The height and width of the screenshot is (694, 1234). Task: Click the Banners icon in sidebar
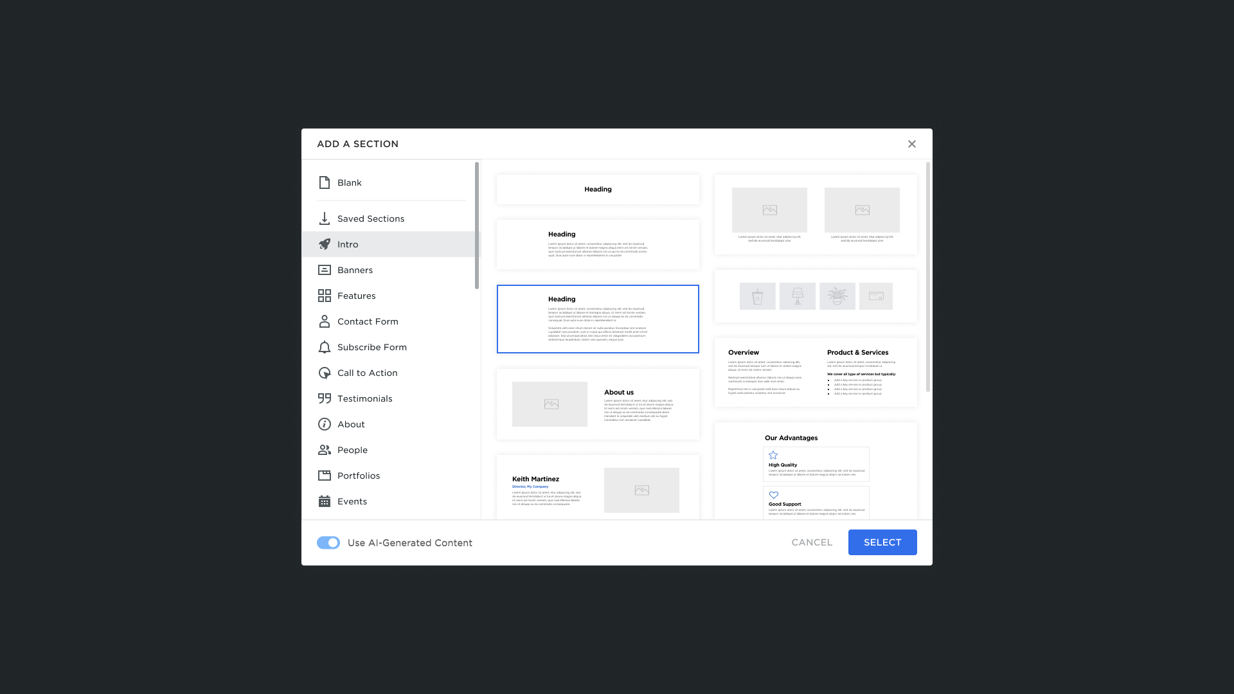click(325, 270)
